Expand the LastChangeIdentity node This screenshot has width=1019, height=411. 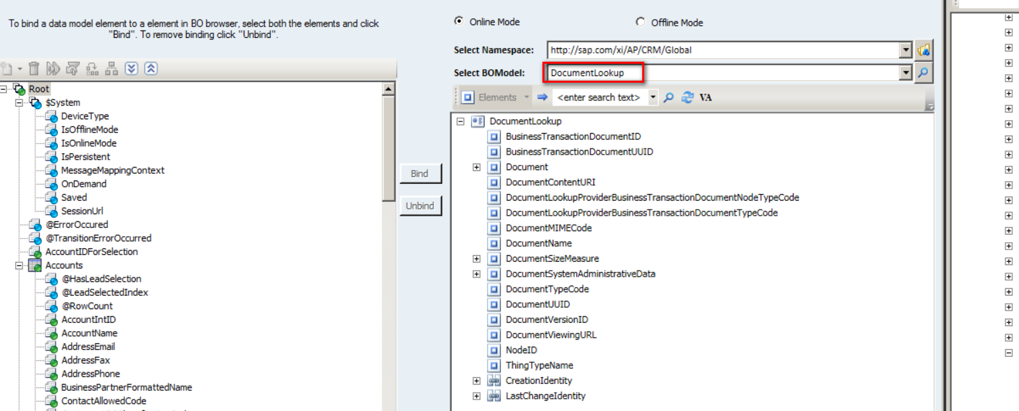(477, 396)
